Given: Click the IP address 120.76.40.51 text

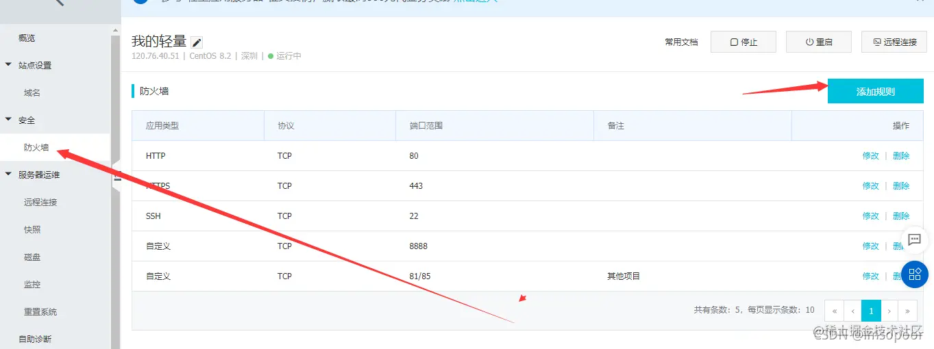Looking at the screenshot, I should [156, 55].
